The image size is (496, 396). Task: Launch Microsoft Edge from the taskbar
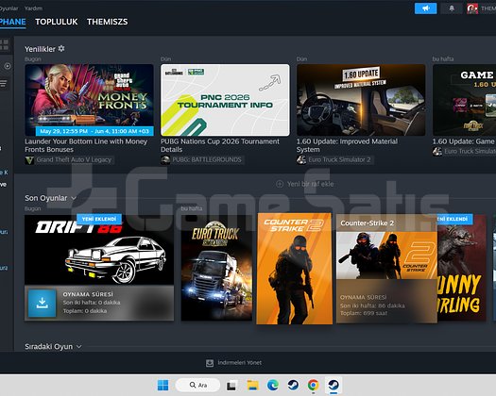tap(273, 386)
